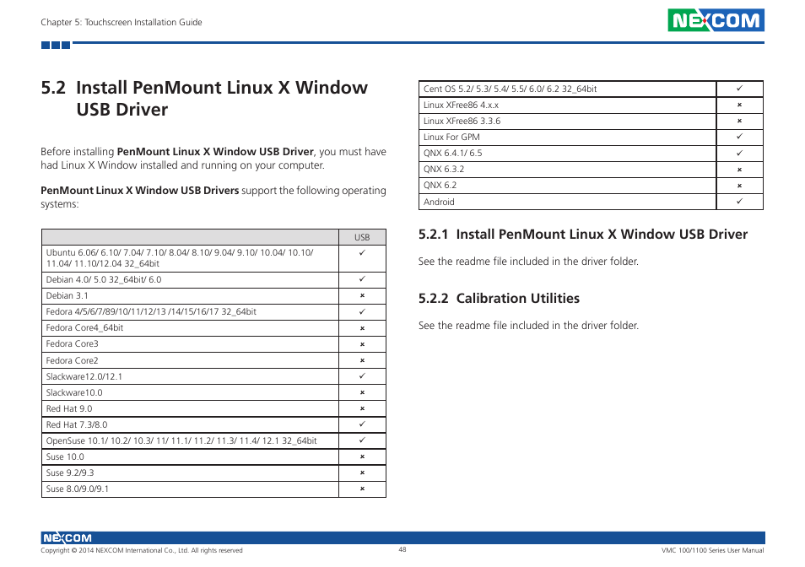This screenshot has height=567, width=805.
Task: Click the cross mark for Slackware10.0
Action: 363,392
